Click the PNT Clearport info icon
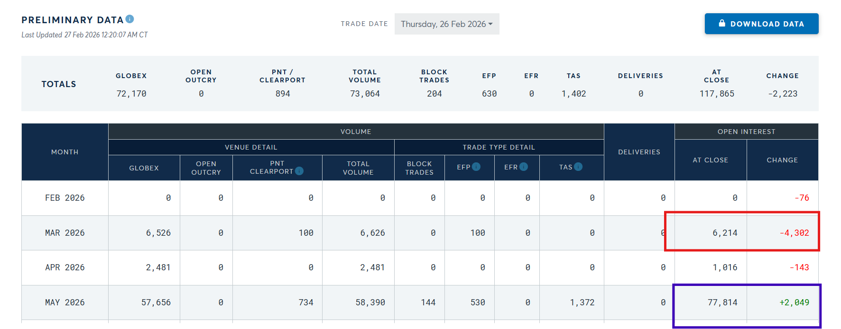The image size is (841, 329). (299, 171)
